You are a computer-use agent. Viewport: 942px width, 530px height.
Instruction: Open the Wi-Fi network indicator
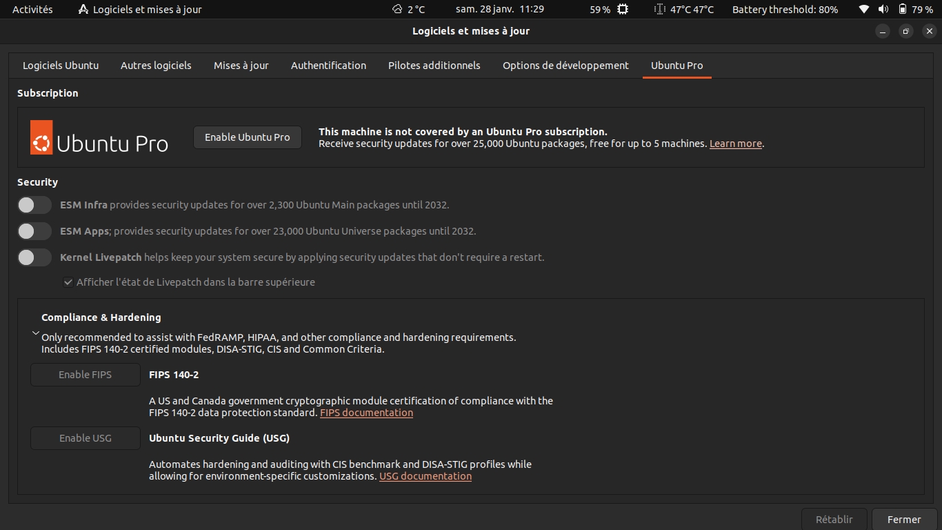pyautogui.click(x=864, y=10)
